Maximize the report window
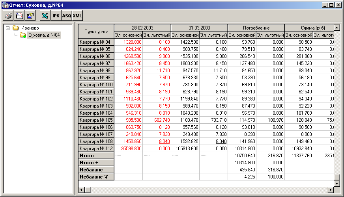 point(331,5)
